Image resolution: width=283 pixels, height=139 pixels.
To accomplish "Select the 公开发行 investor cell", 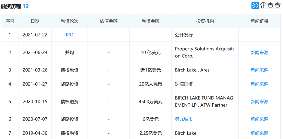I will click(x=184, y=35).
